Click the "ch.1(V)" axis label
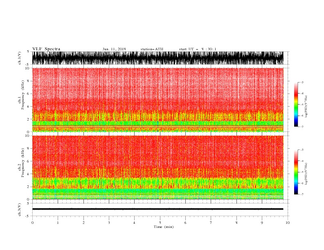Viewport: 324px width, 250px height. [20, 58]
